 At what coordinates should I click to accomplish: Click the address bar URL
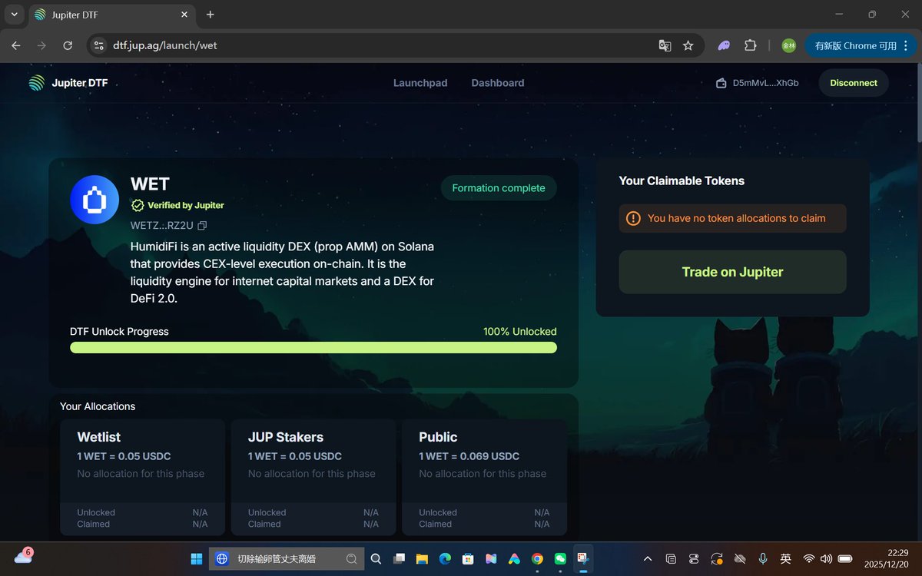(x=165, y=45)
